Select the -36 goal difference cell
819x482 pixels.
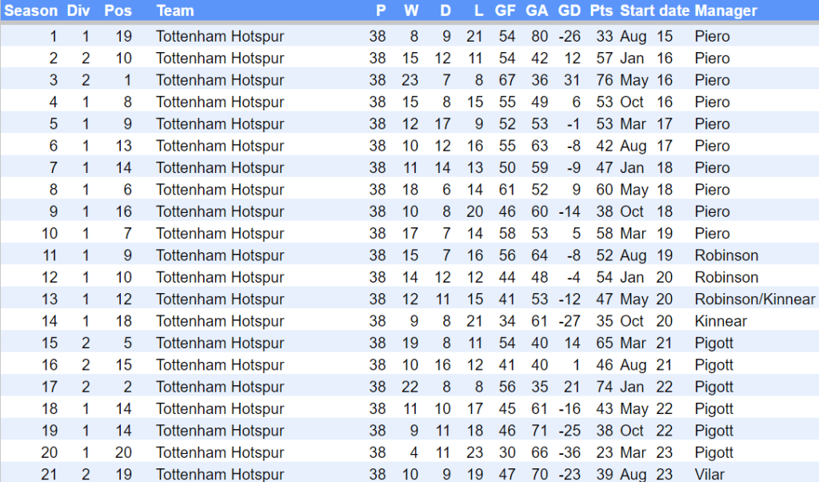coord(569,452)
